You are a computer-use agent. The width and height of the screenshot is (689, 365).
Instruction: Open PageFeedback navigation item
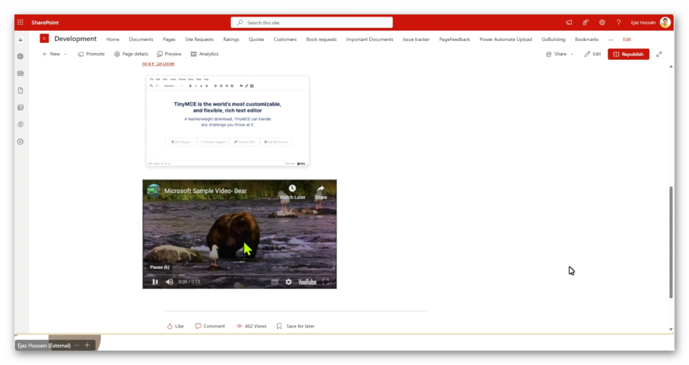pos(454,40)
